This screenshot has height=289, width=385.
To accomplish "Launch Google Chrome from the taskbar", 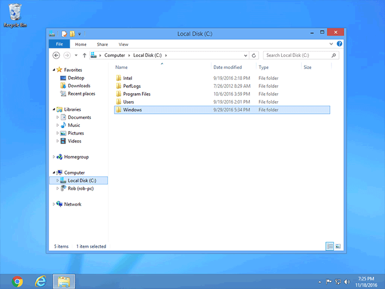I will [x=17, y=282].
